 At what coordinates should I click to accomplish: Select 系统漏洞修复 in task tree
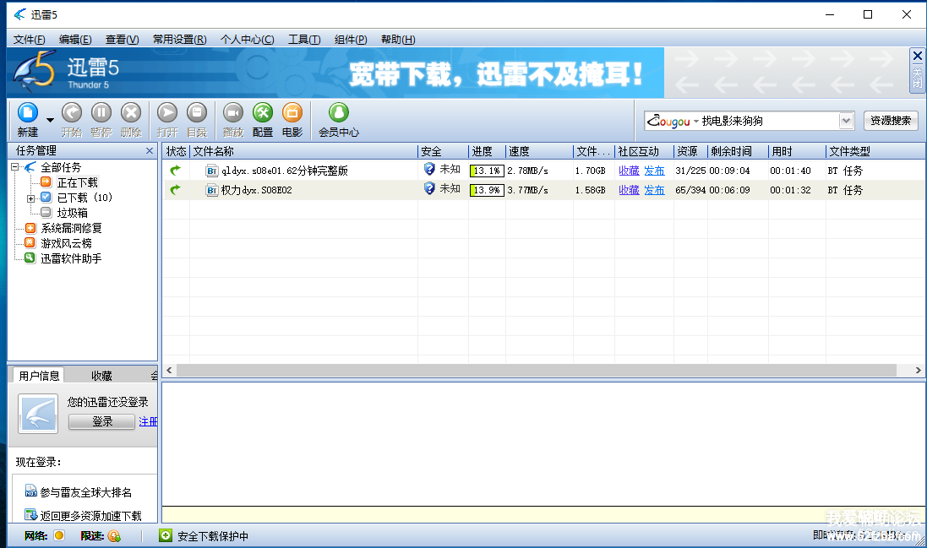(x=71, y=228)
